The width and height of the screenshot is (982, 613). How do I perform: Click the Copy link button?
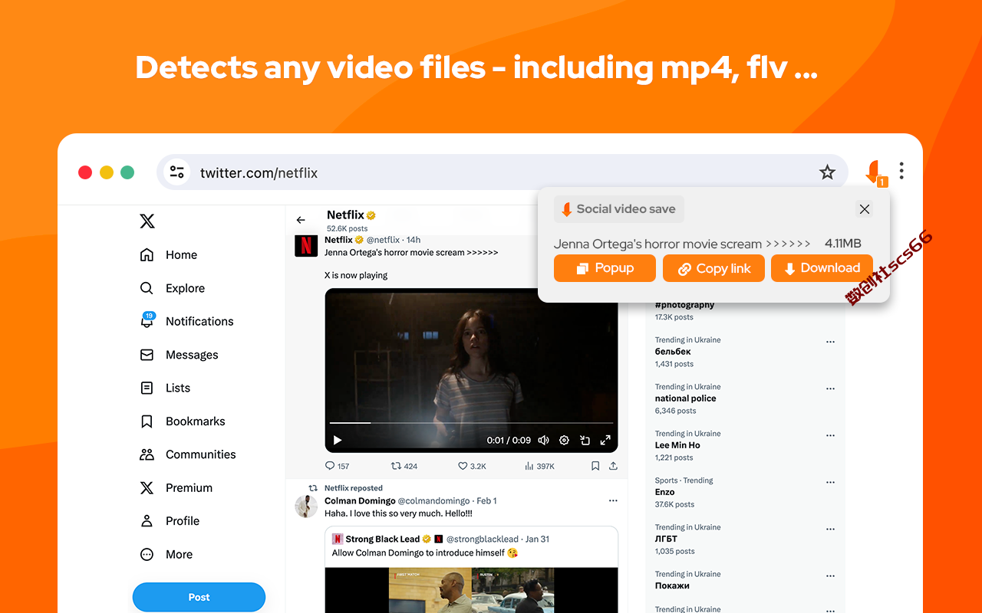click(x=713, y=268)
